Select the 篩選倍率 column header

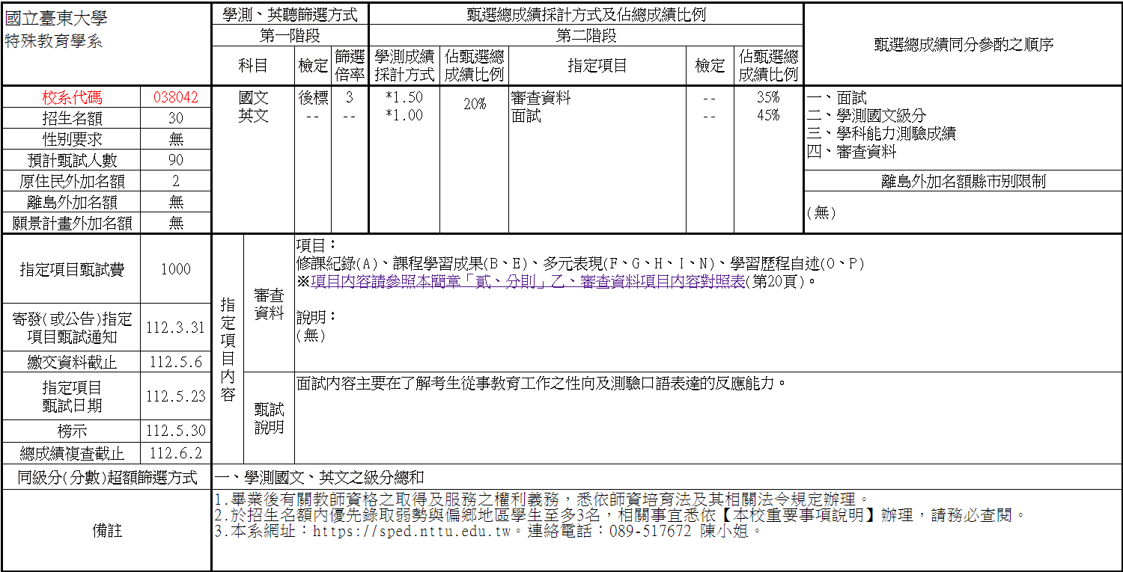click(x=350, y=66)
